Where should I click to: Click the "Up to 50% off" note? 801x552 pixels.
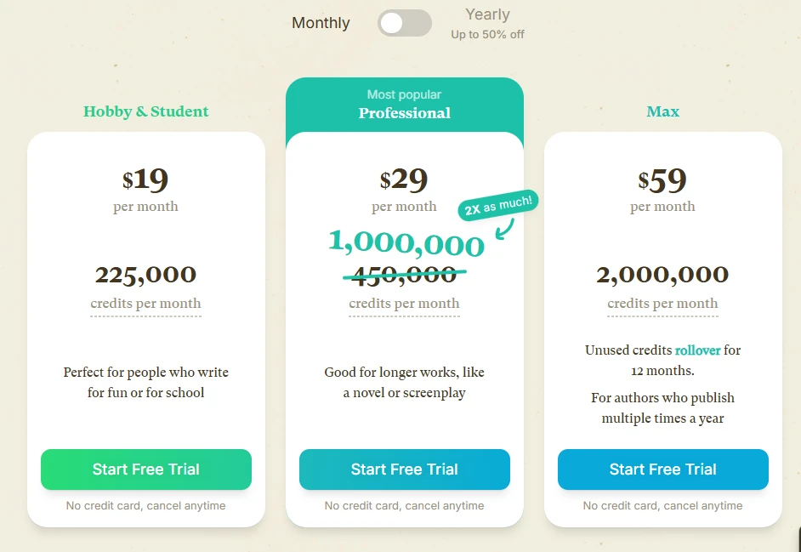487,35
